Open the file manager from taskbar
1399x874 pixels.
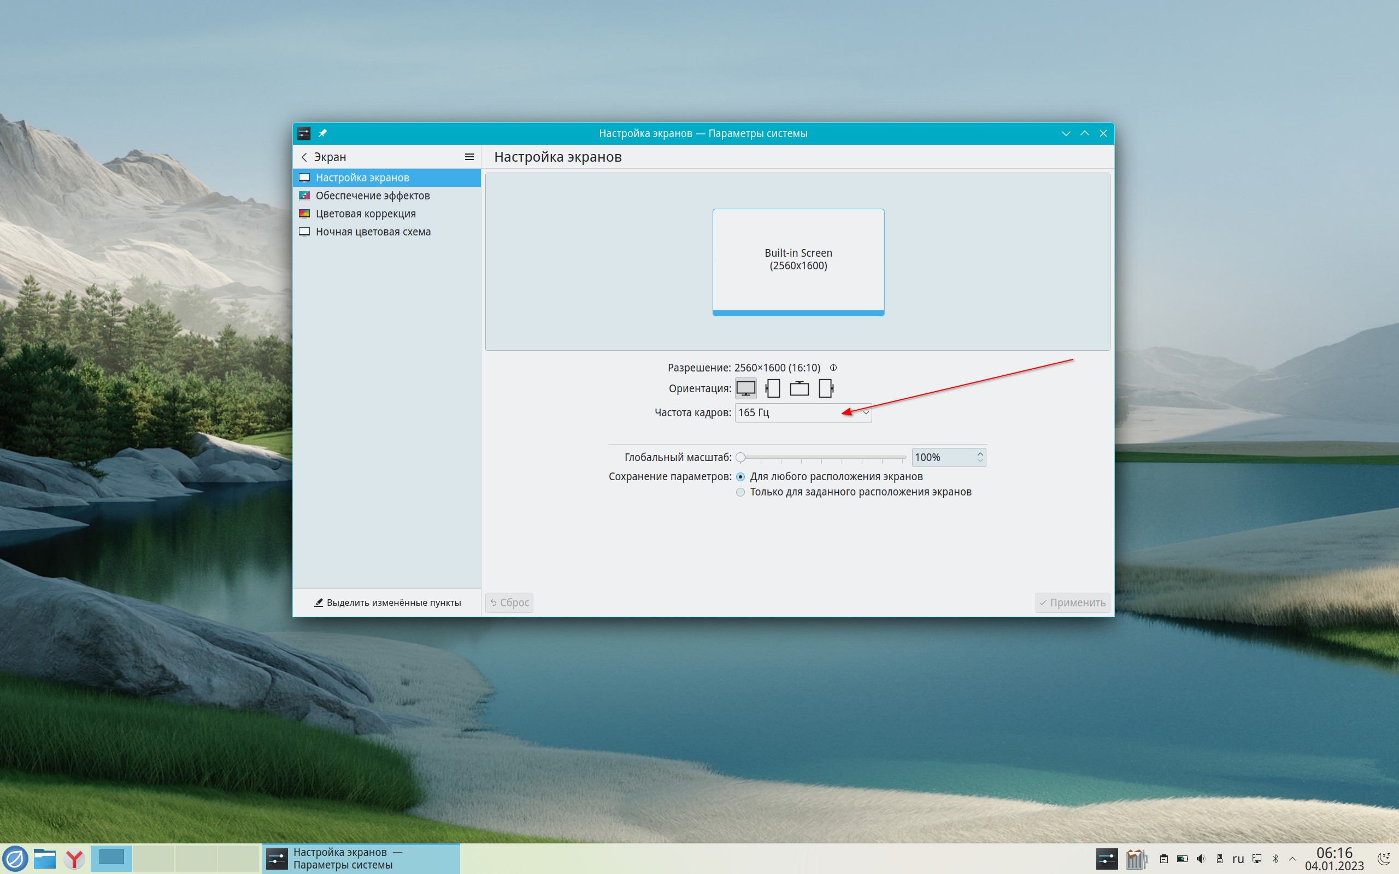tap(44, 859)
